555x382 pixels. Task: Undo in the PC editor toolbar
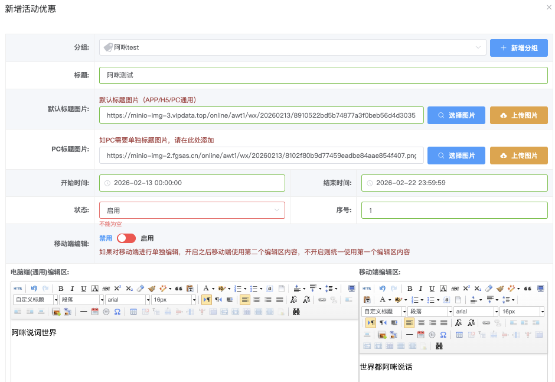pyautogui.click(x=34, y=289)
